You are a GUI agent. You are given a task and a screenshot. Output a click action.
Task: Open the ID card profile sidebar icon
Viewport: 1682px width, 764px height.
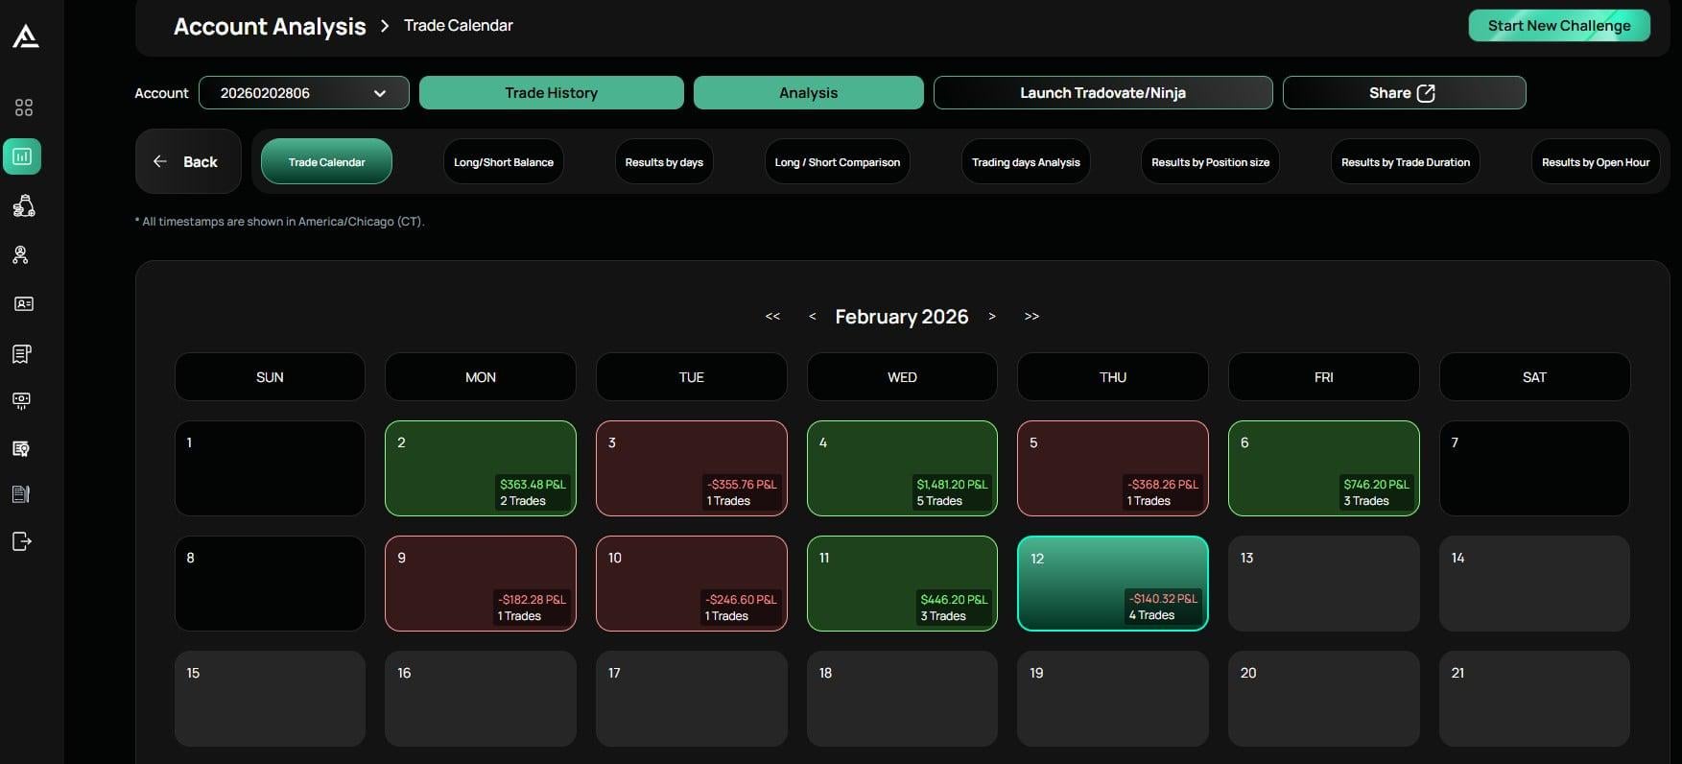point(24,304)
